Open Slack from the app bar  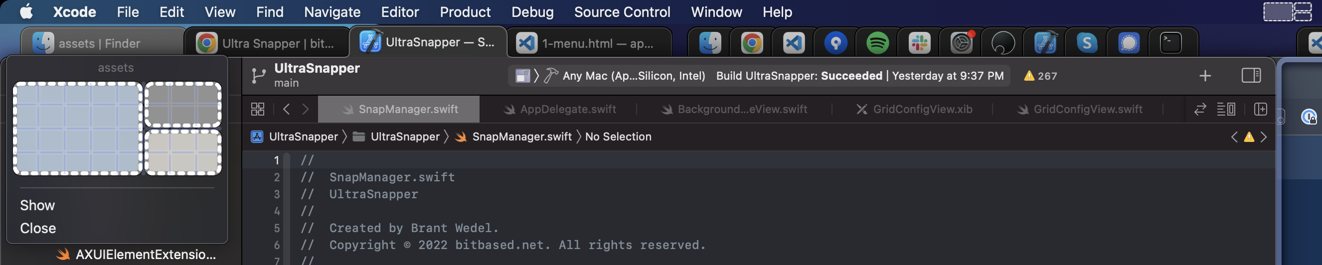coord(919,42)
